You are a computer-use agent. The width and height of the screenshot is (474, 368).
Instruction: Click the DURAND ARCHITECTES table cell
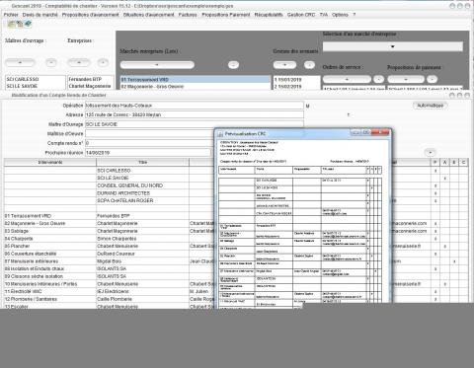(142, 193)
